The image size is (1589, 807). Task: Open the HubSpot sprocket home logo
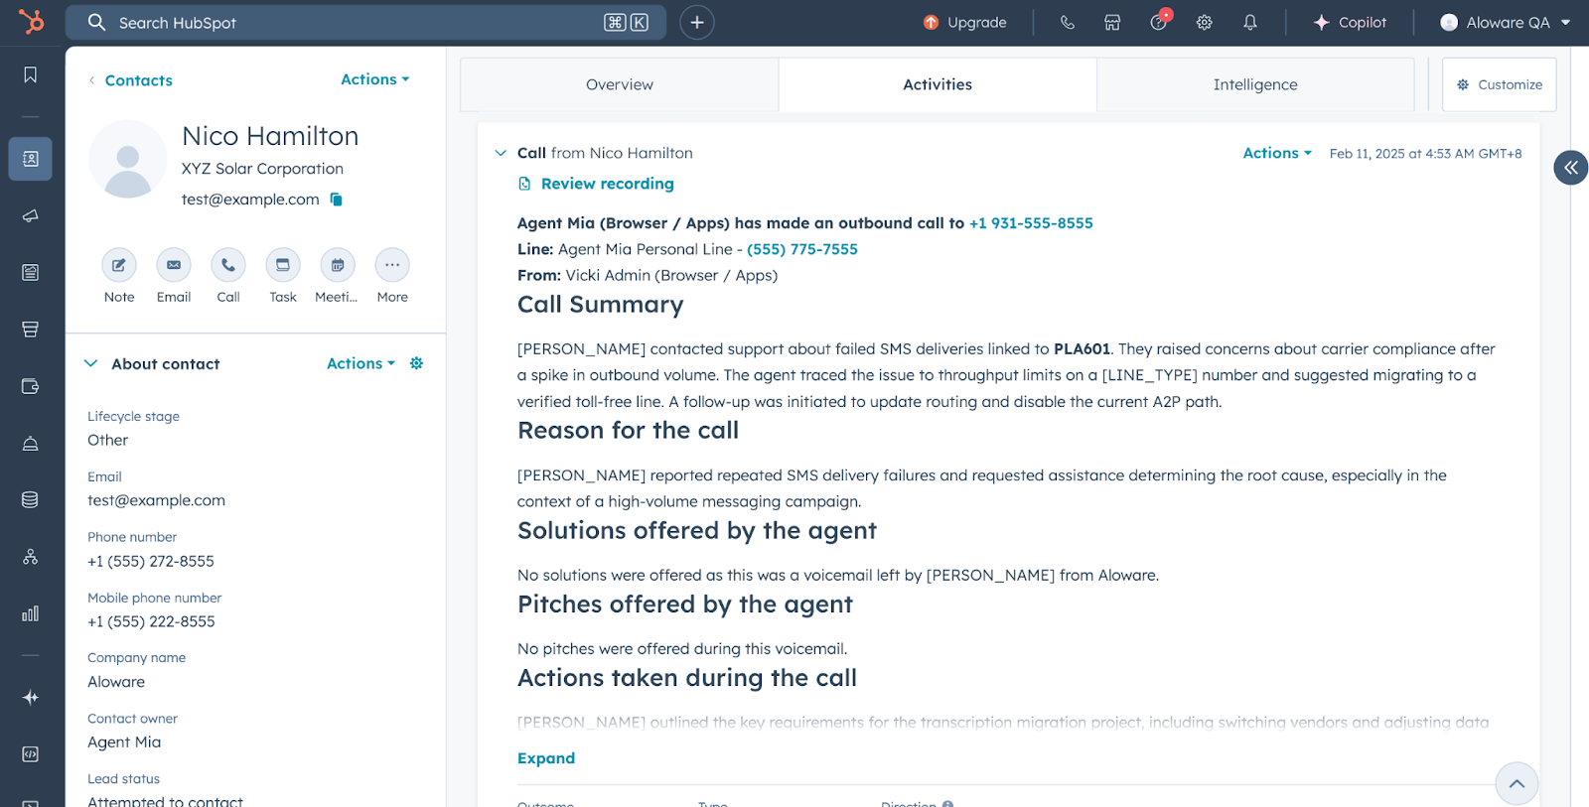31,22
